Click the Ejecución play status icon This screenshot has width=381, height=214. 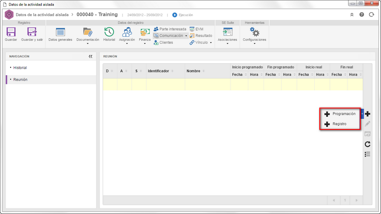(x=175, y=15)
